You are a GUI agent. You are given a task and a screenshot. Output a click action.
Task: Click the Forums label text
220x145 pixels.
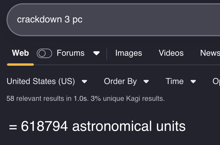(x=71, y=53)
